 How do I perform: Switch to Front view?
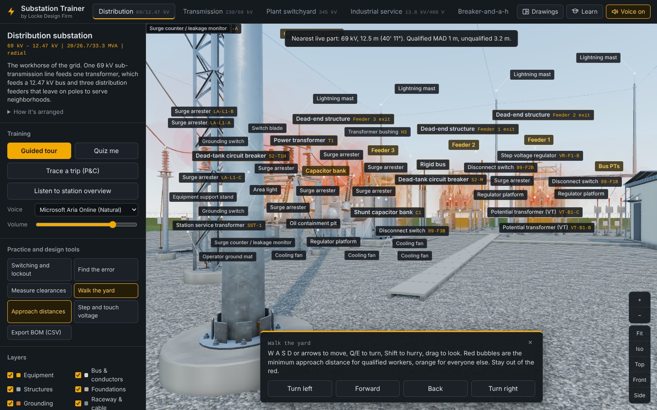click(x=639, y=380)
